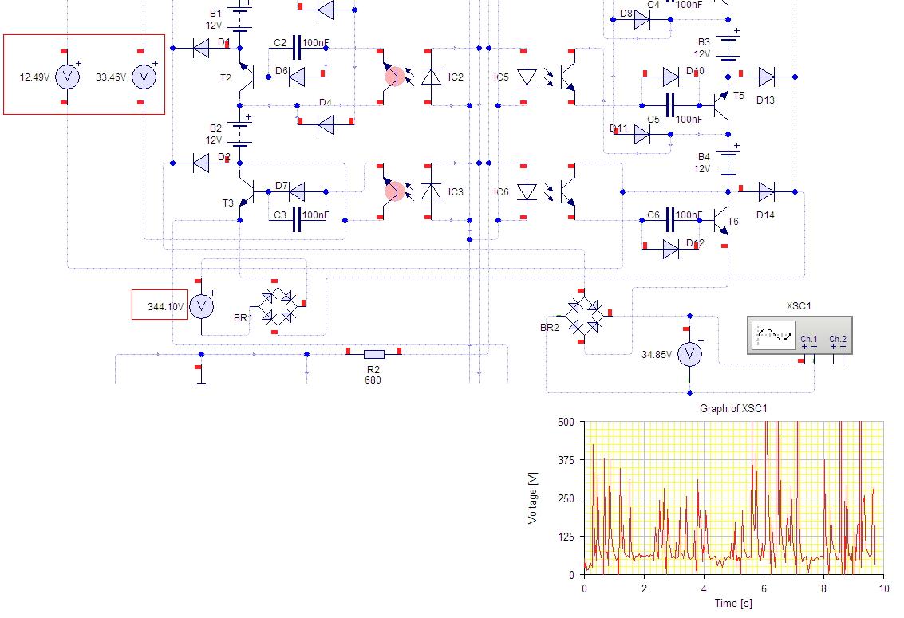This screenshot has width=904, height=618.
Task: Select the C6 100nF capacitor
Action: (x=670, y=220)
